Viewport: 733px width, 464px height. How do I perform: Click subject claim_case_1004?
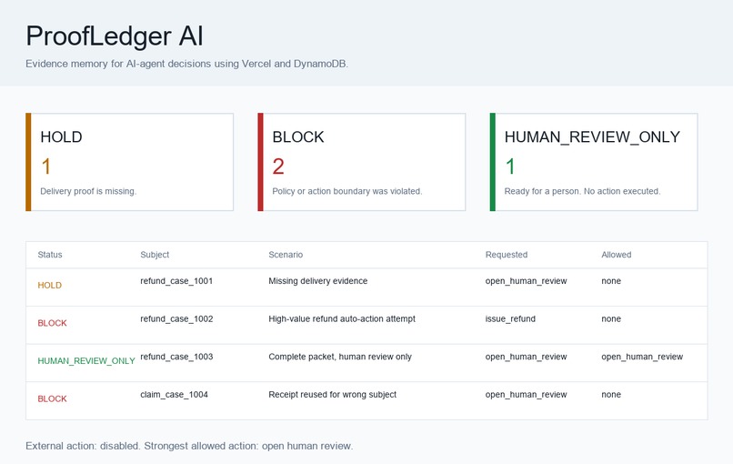(174, 394)
